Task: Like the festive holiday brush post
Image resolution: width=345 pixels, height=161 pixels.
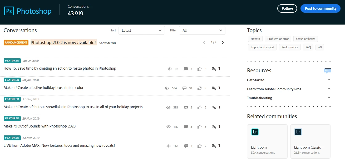Action: [x=199, y=88]
